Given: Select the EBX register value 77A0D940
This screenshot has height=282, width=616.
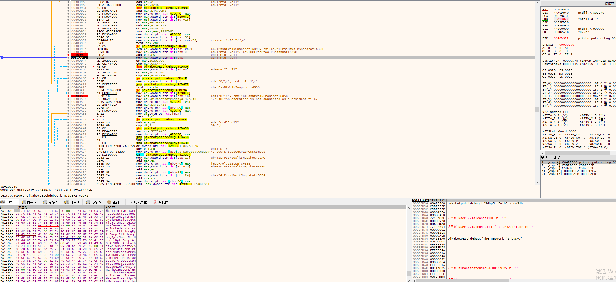Looking at the screenshot, I should pos(561,13).
